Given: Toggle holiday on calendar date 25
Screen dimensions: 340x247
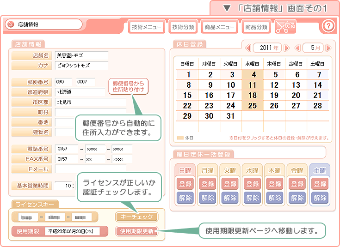Looking at the screenshot, I should click(252, 105).
